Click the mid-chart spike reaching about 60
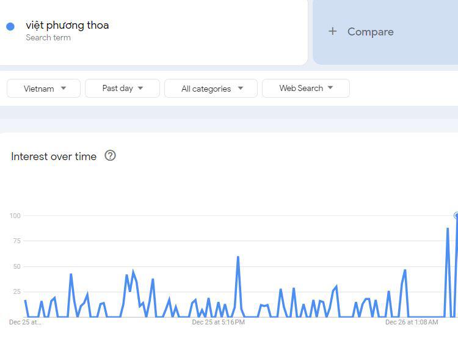 tap(238, 257)
